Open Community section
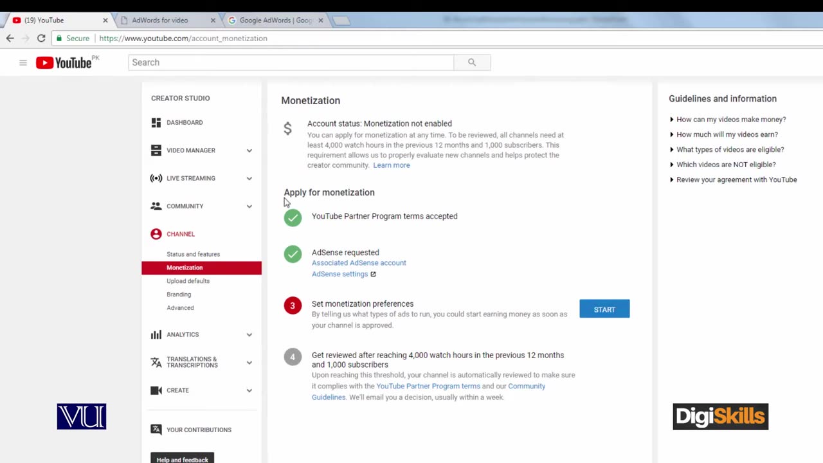823x463 pixels. (185, 206)
